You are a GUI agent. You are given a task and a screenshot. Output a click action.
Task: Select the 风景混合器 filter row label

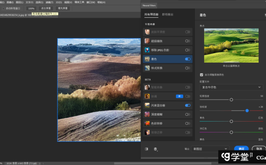tap(158, 106)
